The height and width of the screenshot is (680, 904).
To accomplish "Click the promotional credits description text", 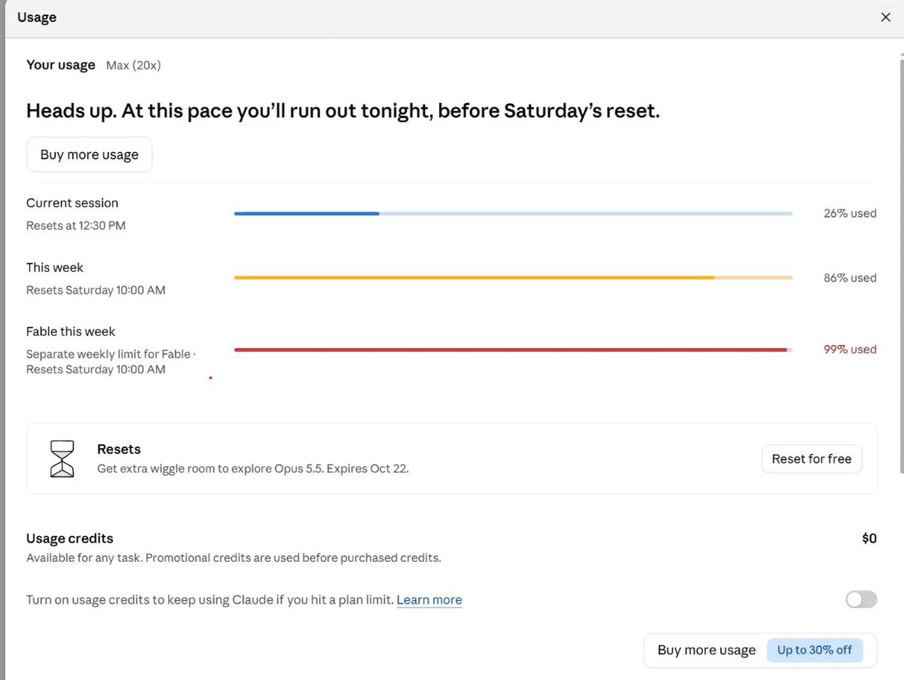I will pos(234,558).
